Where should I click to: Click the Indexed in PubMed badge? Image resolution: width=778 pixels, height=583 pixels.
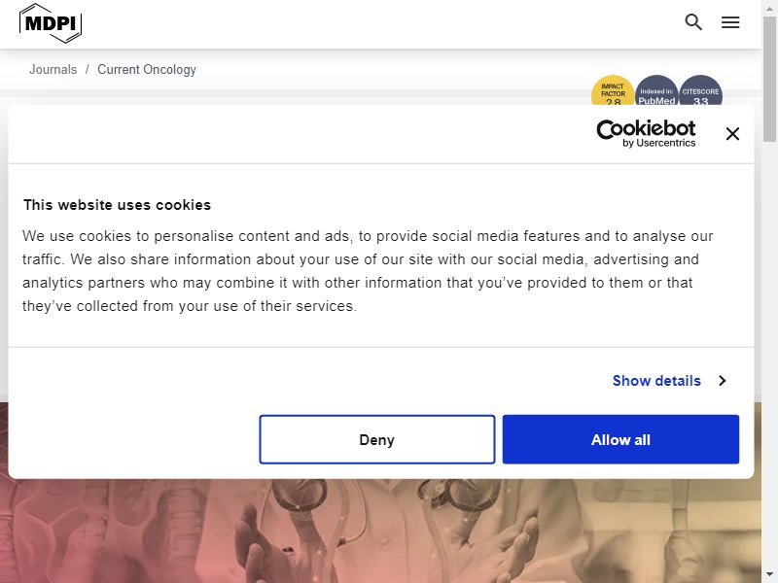(x=656, y=91)
